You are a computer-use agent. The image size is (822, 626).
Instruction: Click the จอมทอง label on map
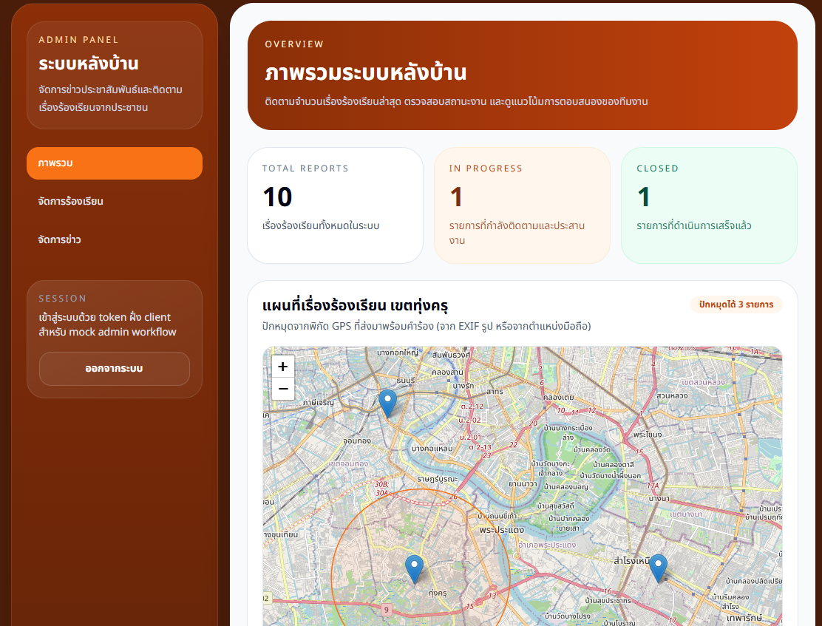[357, 441]
